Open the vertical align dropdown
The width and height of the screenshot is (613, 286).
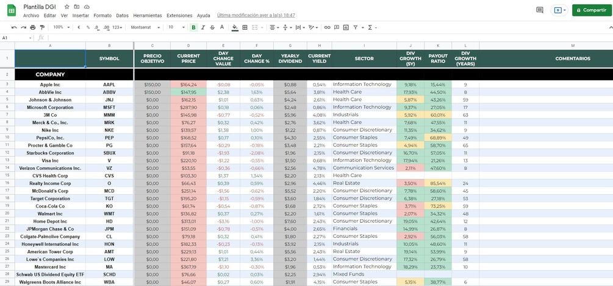[x=287, y=27]
